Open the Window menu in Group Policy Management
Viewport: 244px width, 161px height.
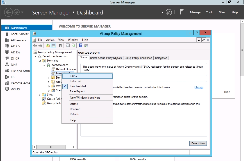(x=73, y=40)
